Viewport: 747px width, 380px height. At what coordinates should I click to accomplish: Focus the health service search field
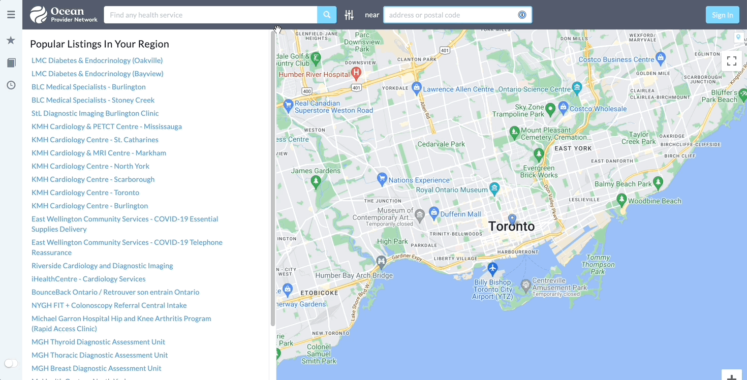(210, 15)
